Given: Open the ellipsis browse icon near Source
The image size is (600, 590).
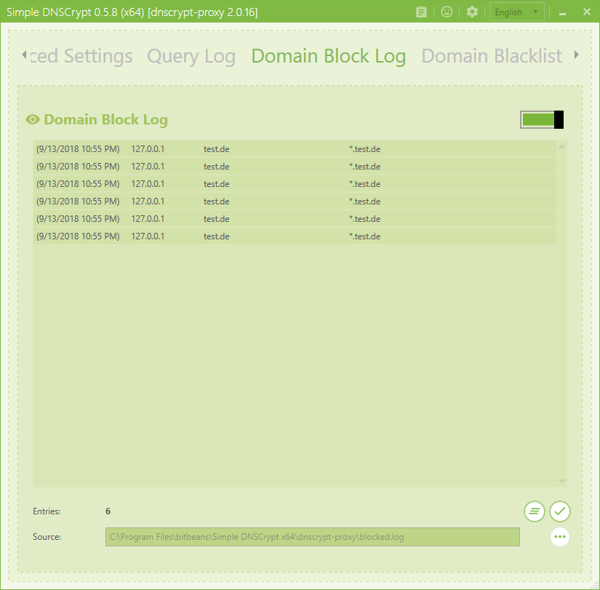Looking at the screenshot, I should (x=559, y=537).
